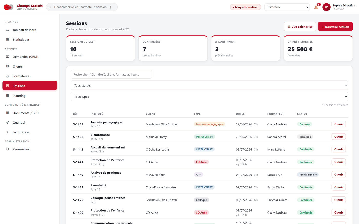Click the Paramètres gear icon
The image size is (359, 224).
[x=7, y=149]
